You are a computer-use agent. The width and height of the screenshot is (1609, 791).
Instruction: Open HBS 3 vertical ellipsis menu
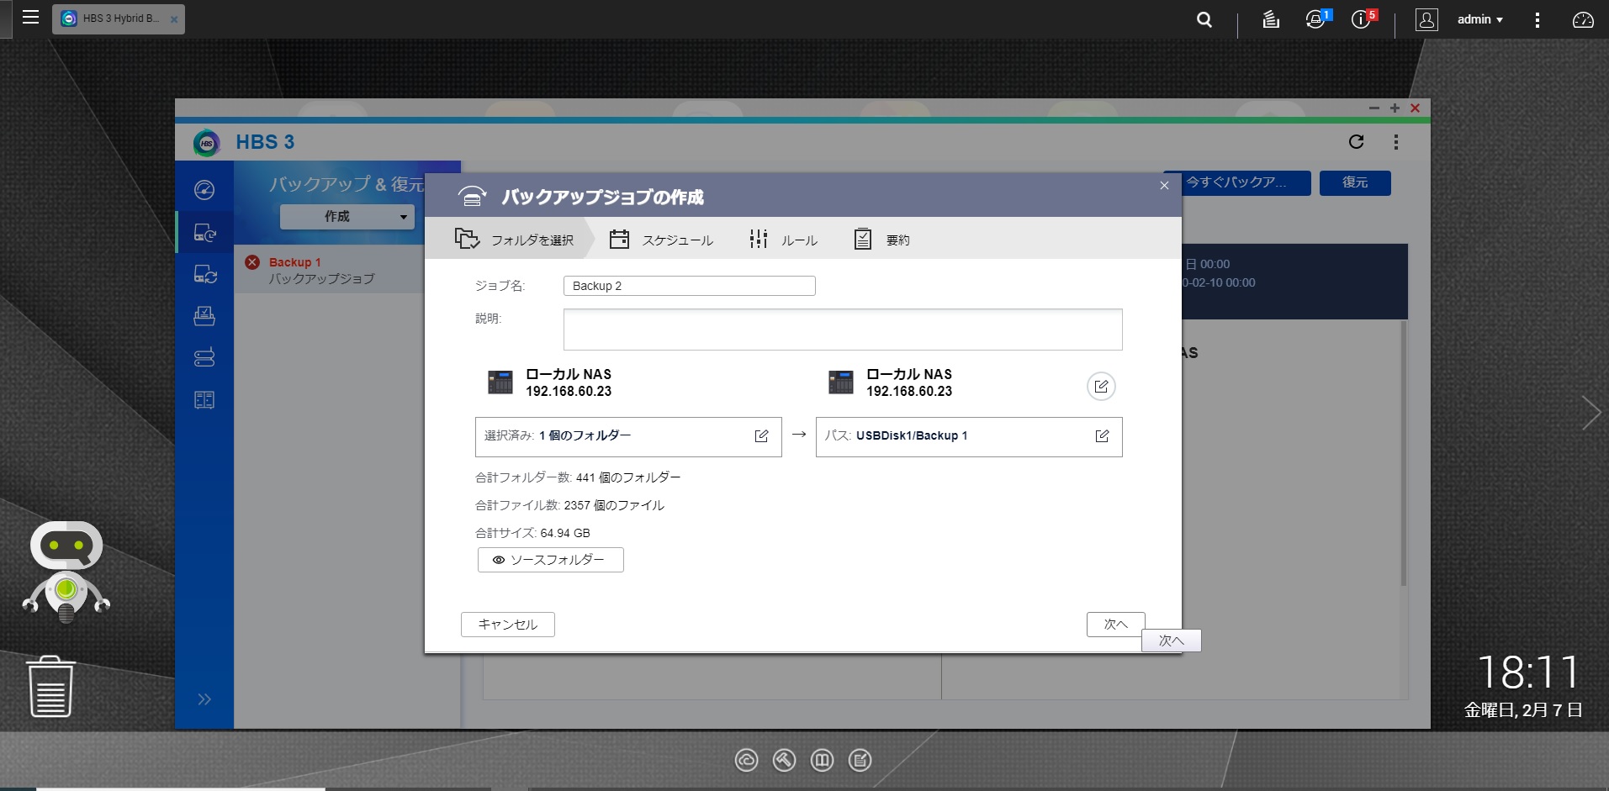point(1396,142)
